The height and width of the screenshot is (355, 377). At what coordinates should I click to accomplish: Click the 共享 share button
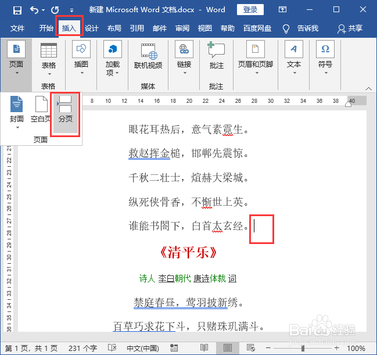coord(350,28)
